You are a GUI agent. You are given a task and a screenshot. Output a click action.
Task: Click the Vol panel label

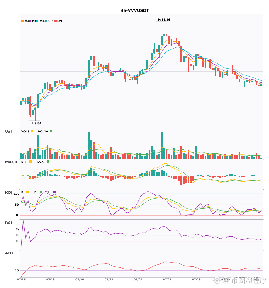click(8, 132)
